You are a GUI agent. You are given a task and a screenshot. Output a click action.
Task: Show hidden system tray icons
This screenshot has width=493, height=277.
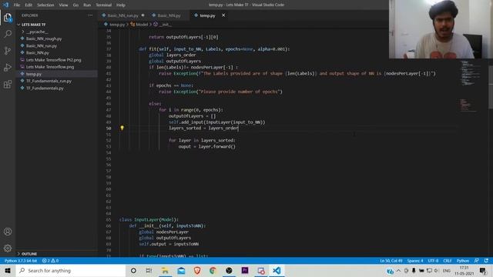[x=398, y=271]
